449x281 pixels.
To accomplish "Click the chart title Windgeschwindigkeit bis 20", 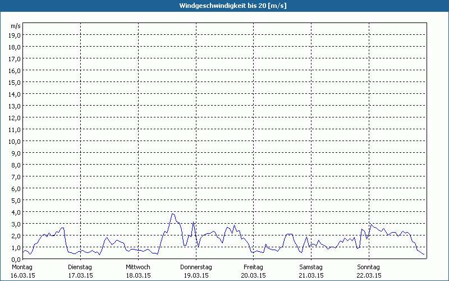I will point(233,6).
